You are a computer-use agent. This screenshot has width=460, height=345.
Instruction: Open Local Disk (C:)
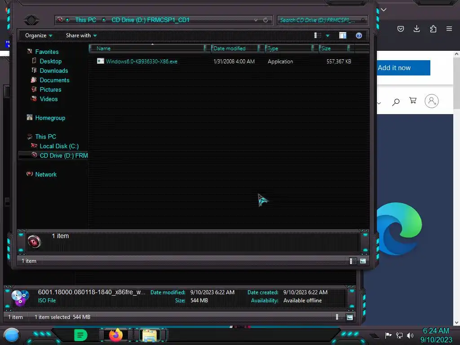59,146
